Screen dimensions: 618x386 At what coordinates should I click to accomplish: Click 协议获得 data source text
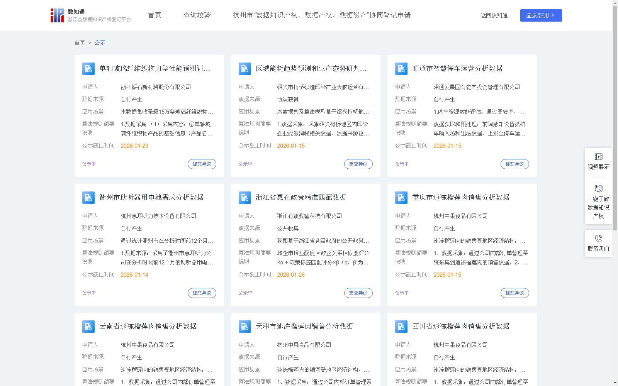point(288,100)
